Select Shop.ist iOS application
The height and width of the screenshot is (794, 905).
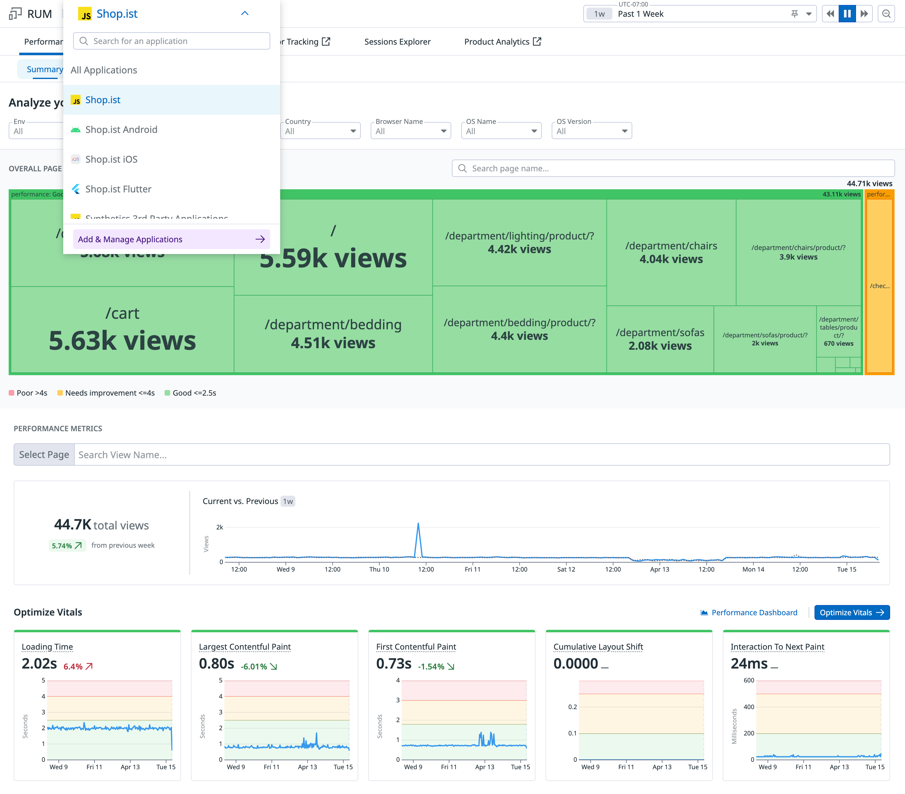[x=111, y=159]
